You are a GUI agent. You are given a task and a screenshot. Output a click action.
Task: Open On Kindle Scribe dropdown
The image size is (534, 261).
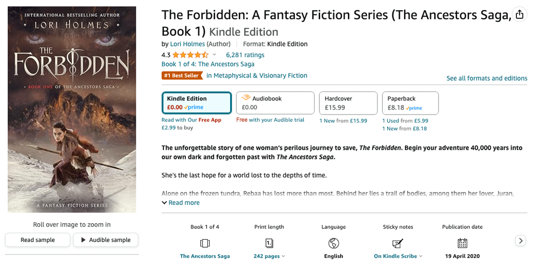click(398, 256)
